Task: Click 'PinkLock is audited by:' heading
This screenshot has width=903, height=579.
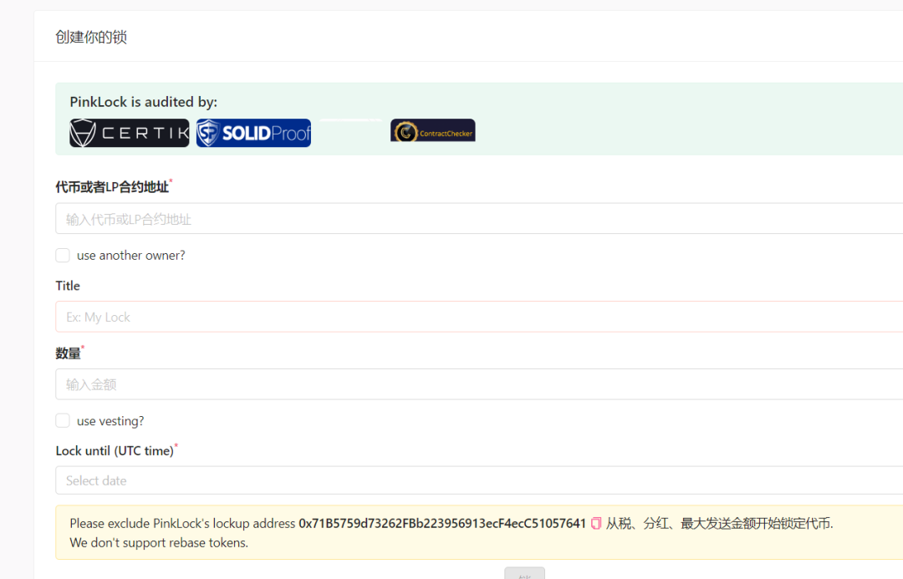Action: tap(143, 102)
